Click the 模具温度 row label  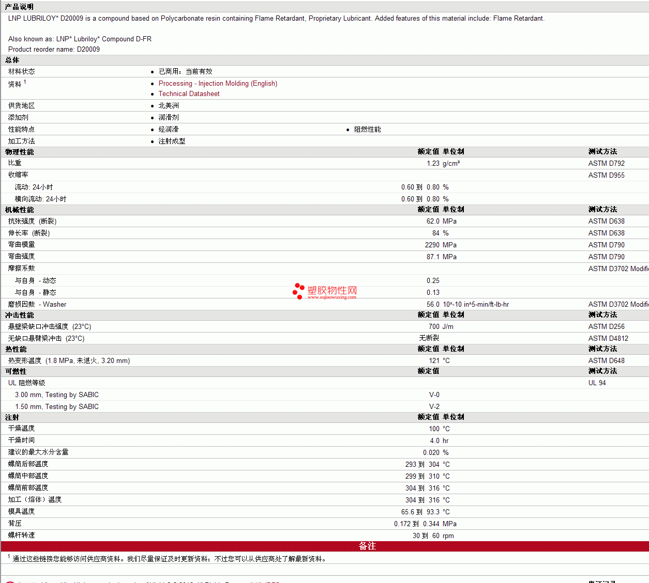22,512
